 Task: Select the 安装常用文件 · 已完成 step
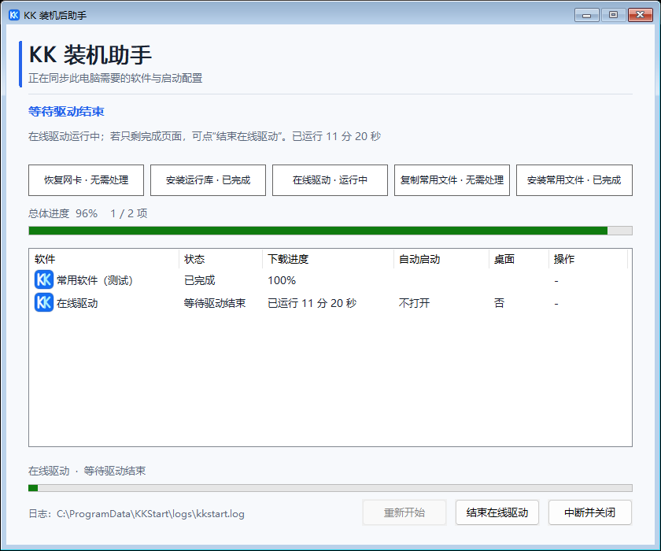(x=574, y=180)
